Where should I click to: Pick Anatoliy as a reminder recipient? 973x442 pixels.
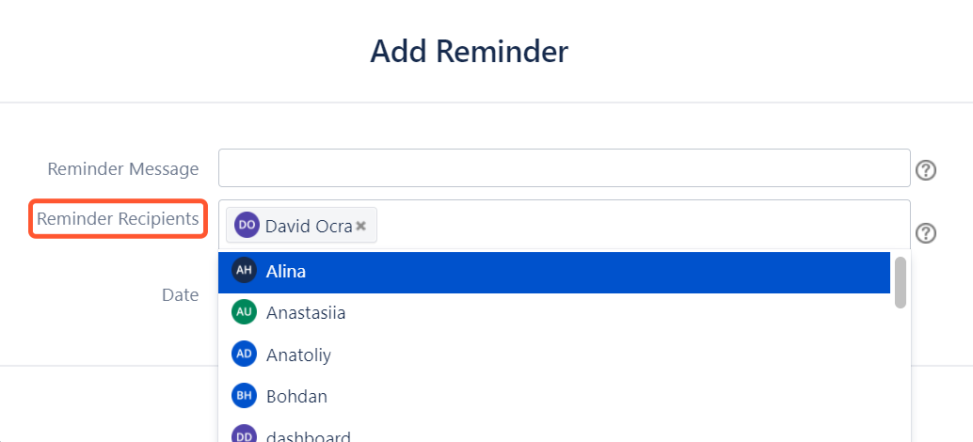click(298, 355)
